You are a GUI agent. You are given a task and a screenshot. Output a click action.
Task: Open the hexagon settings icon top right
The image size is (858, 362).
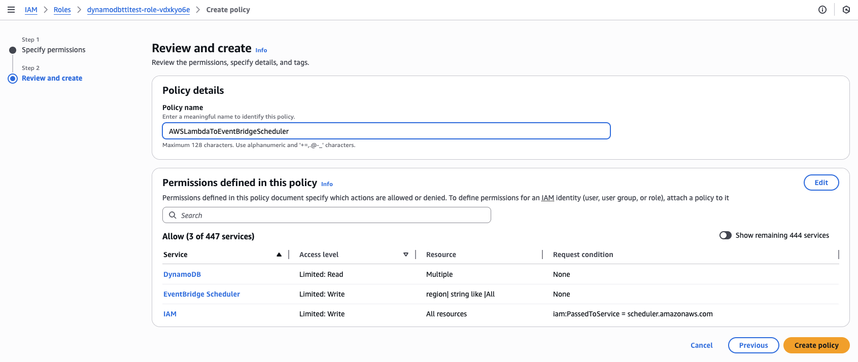846,10
